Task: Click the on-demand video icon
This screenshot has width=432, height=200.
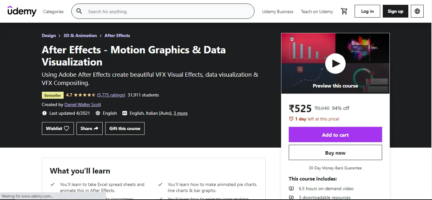Action: 291,188
